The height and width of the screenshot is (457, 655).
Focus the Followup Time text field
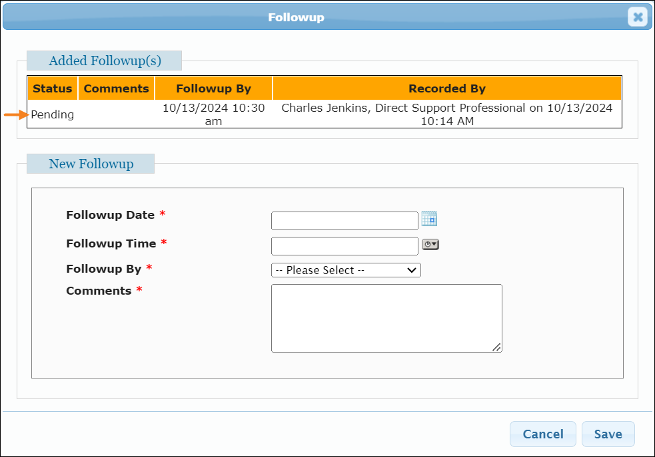[344, 245]
